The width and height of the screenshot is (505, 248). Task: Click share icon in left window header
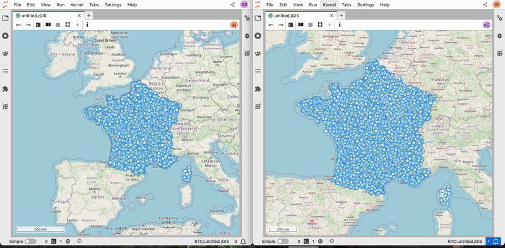232,4
